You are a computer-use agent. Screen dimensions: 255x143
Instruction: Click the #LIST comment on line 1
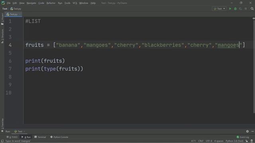click(33, 21)
